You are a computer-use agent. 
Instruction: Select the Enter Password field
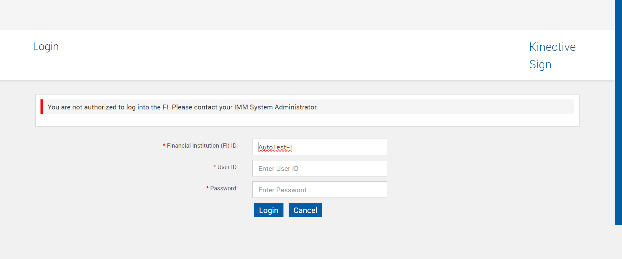coord(319,190)
